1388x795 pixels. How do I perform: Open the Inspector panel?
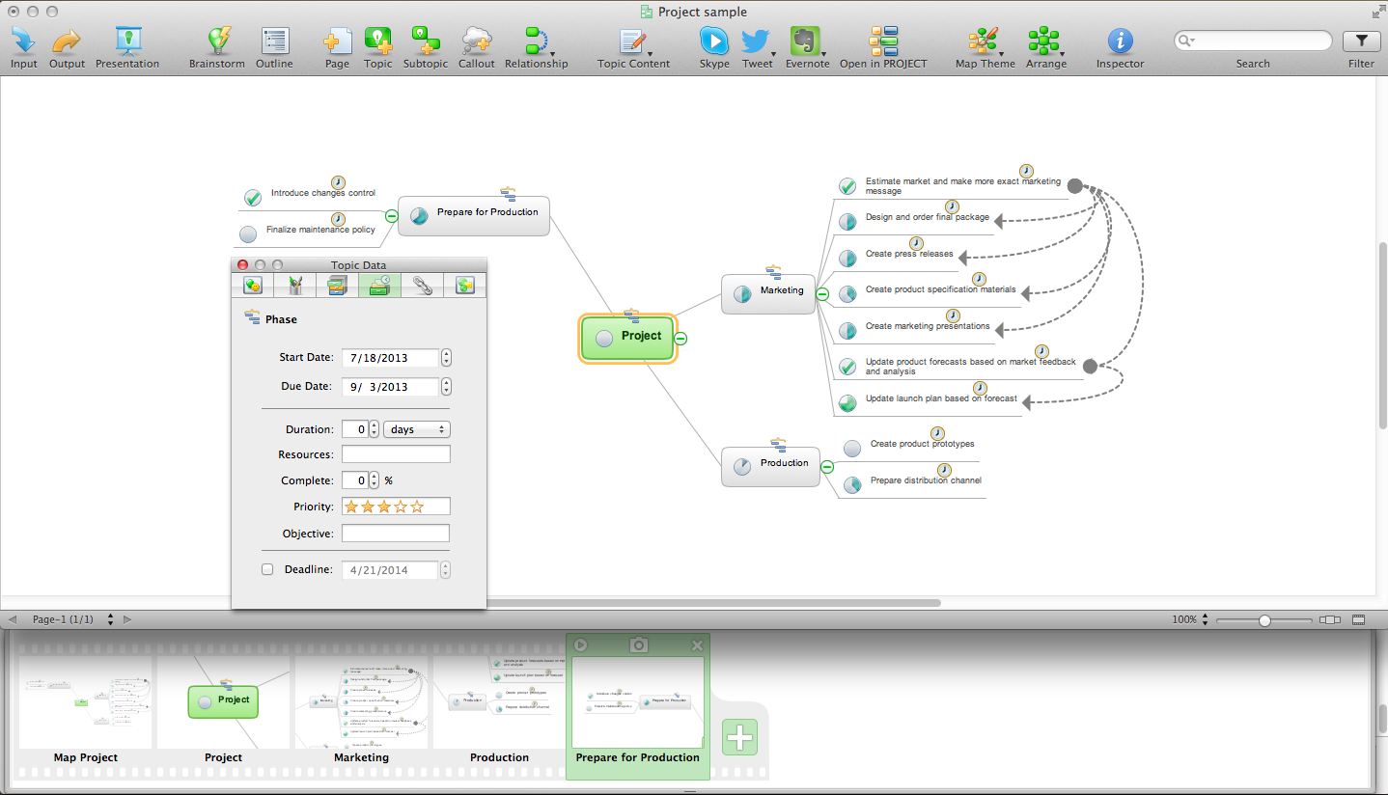click(x=1120, y=41)
